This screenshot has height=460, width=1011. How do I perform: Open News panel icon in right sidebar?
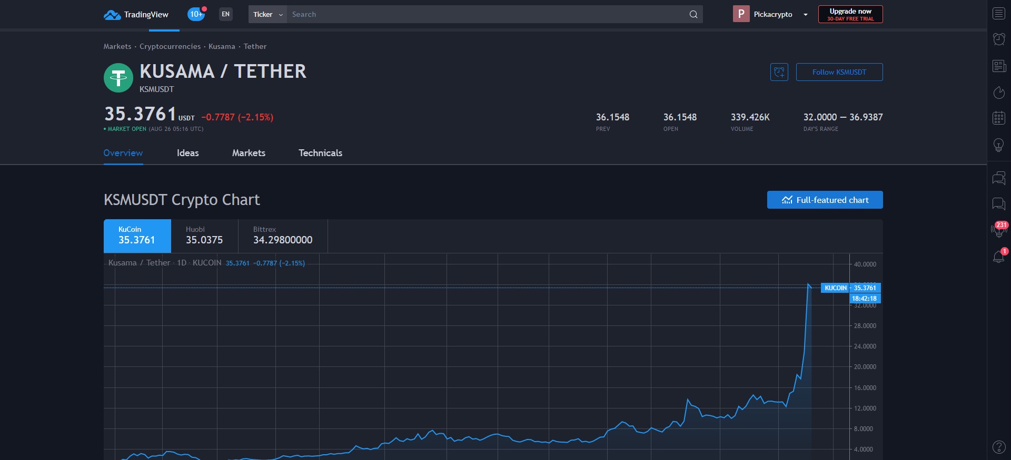point(999,66)
